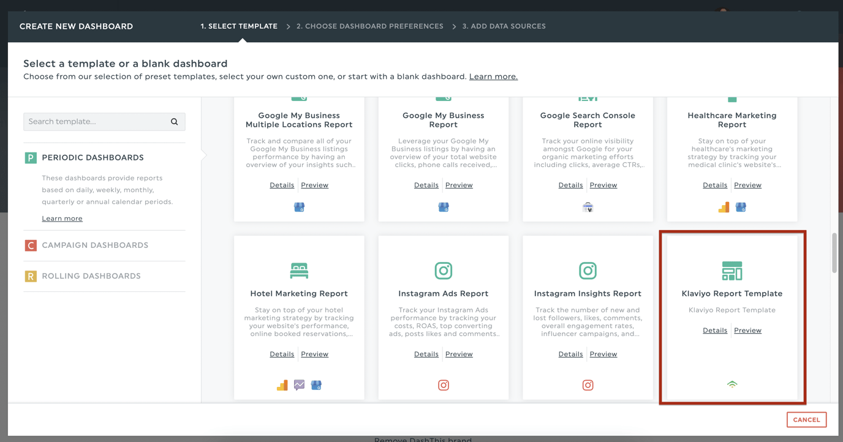
Task: Click the Hotel Marketing Report bed icon
Action: pos(299,270)
